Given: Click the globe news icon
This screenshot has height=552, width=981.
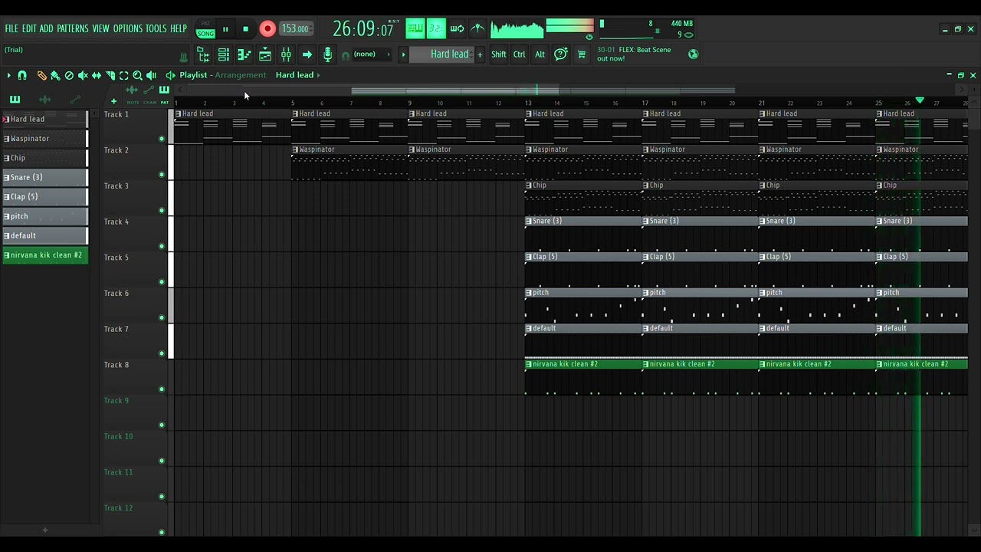Looking at the screenshot, I should (x=694, y=54).
